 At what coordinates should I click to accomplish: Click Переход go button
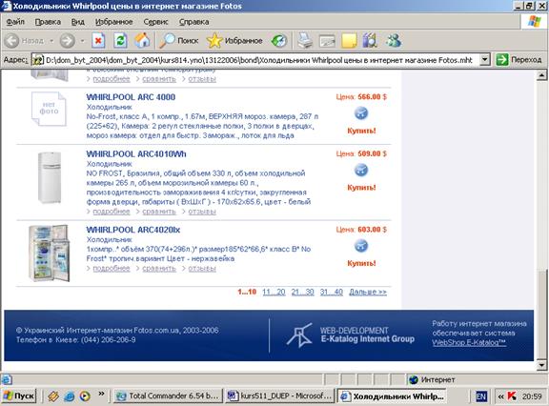coord(518,60)
